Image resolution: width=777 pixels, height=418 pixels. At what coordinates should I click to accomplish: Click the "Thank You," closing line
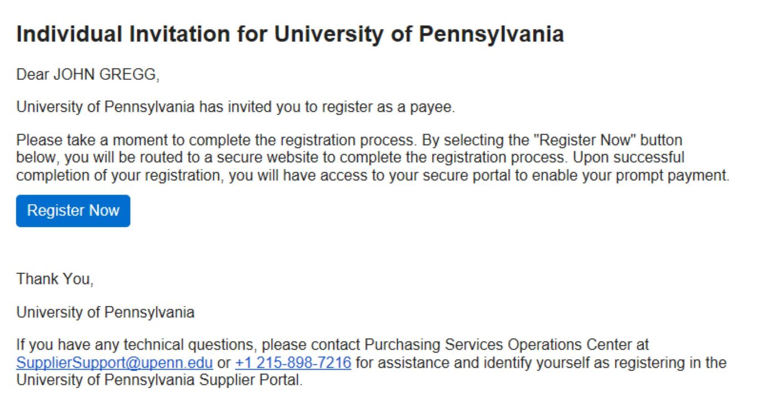pos(55,279)
